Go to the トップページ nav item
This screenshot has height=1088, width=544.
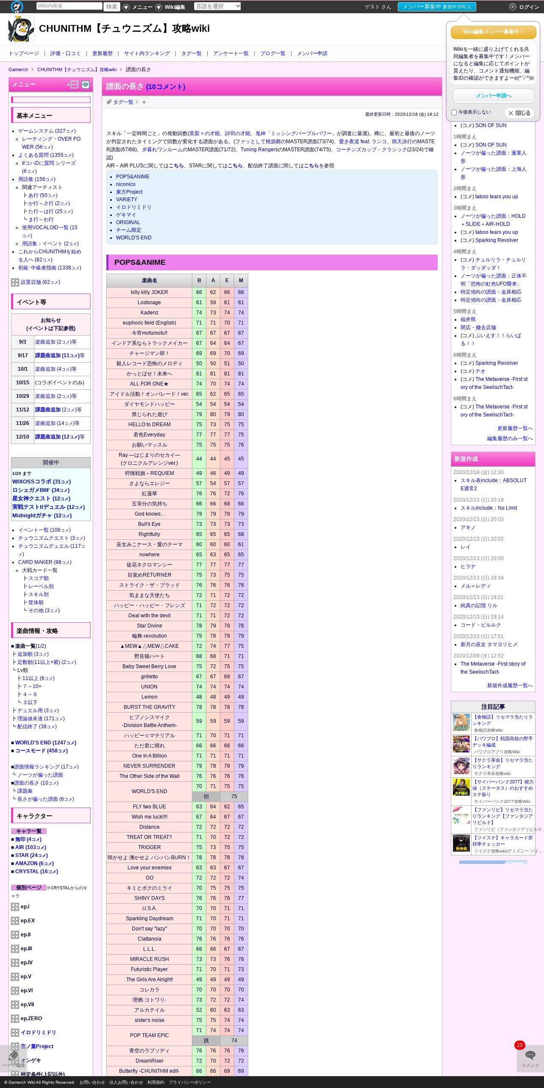(24, 53)
